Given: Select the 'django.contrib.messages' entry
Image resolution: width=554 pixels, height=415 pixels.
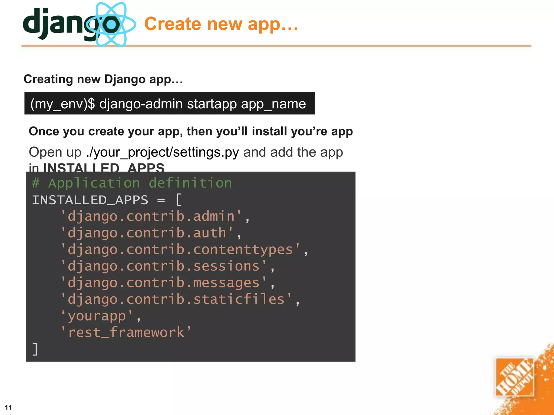Looking at the screenshot, I should 168,283.
